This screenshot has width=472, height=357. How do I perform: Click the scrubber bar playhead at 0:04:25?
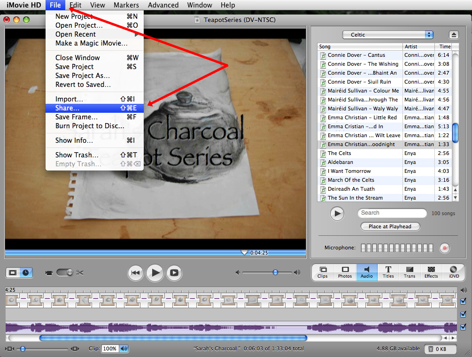coord(244,253)
